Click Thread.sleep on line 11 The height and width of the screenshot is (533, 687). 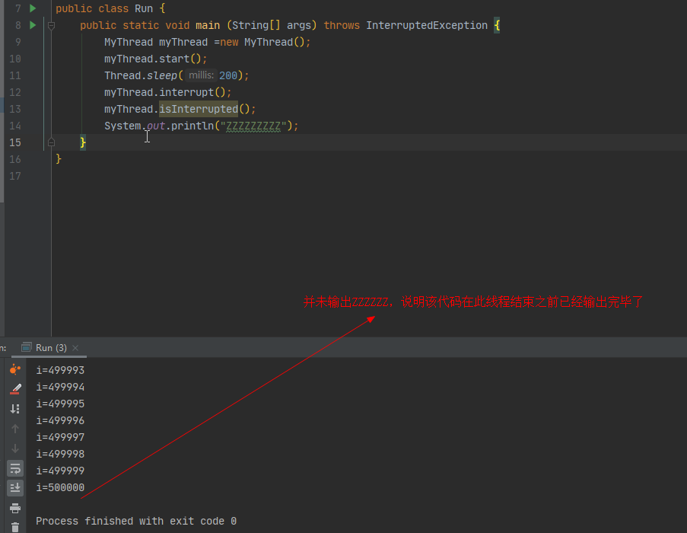(x=141, y=75)
